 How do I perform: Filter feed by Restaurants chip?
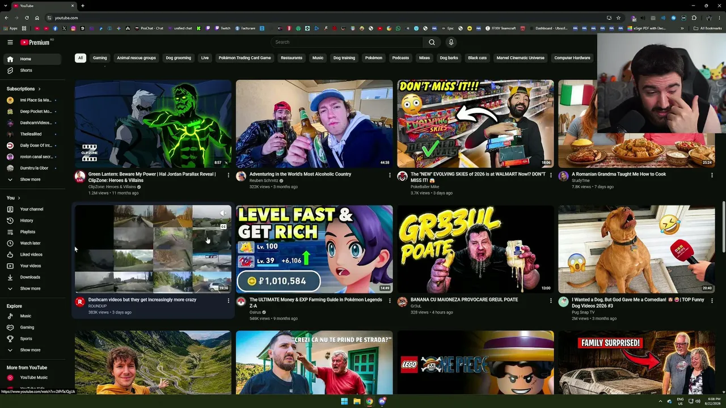tap(292, 58)
